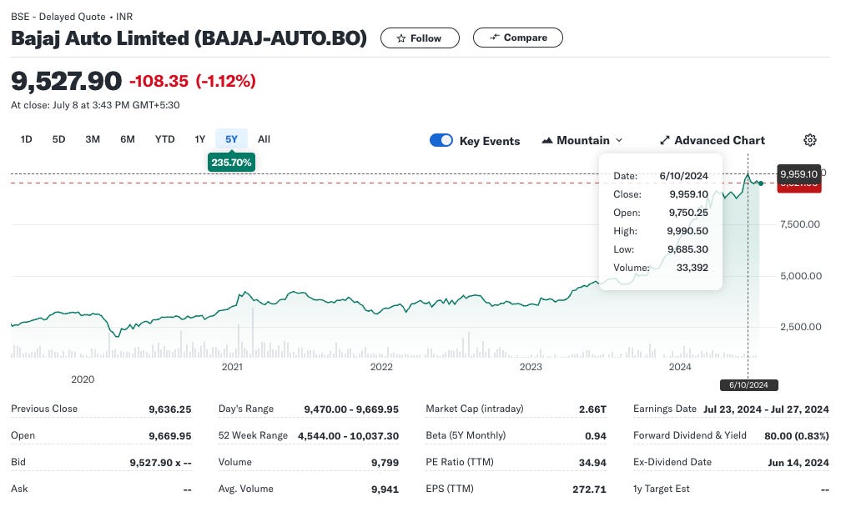The height and width of the screenshot is (507, 841).
Task: Click the 9,959.10 price label on axis
Action: [798, 173]
